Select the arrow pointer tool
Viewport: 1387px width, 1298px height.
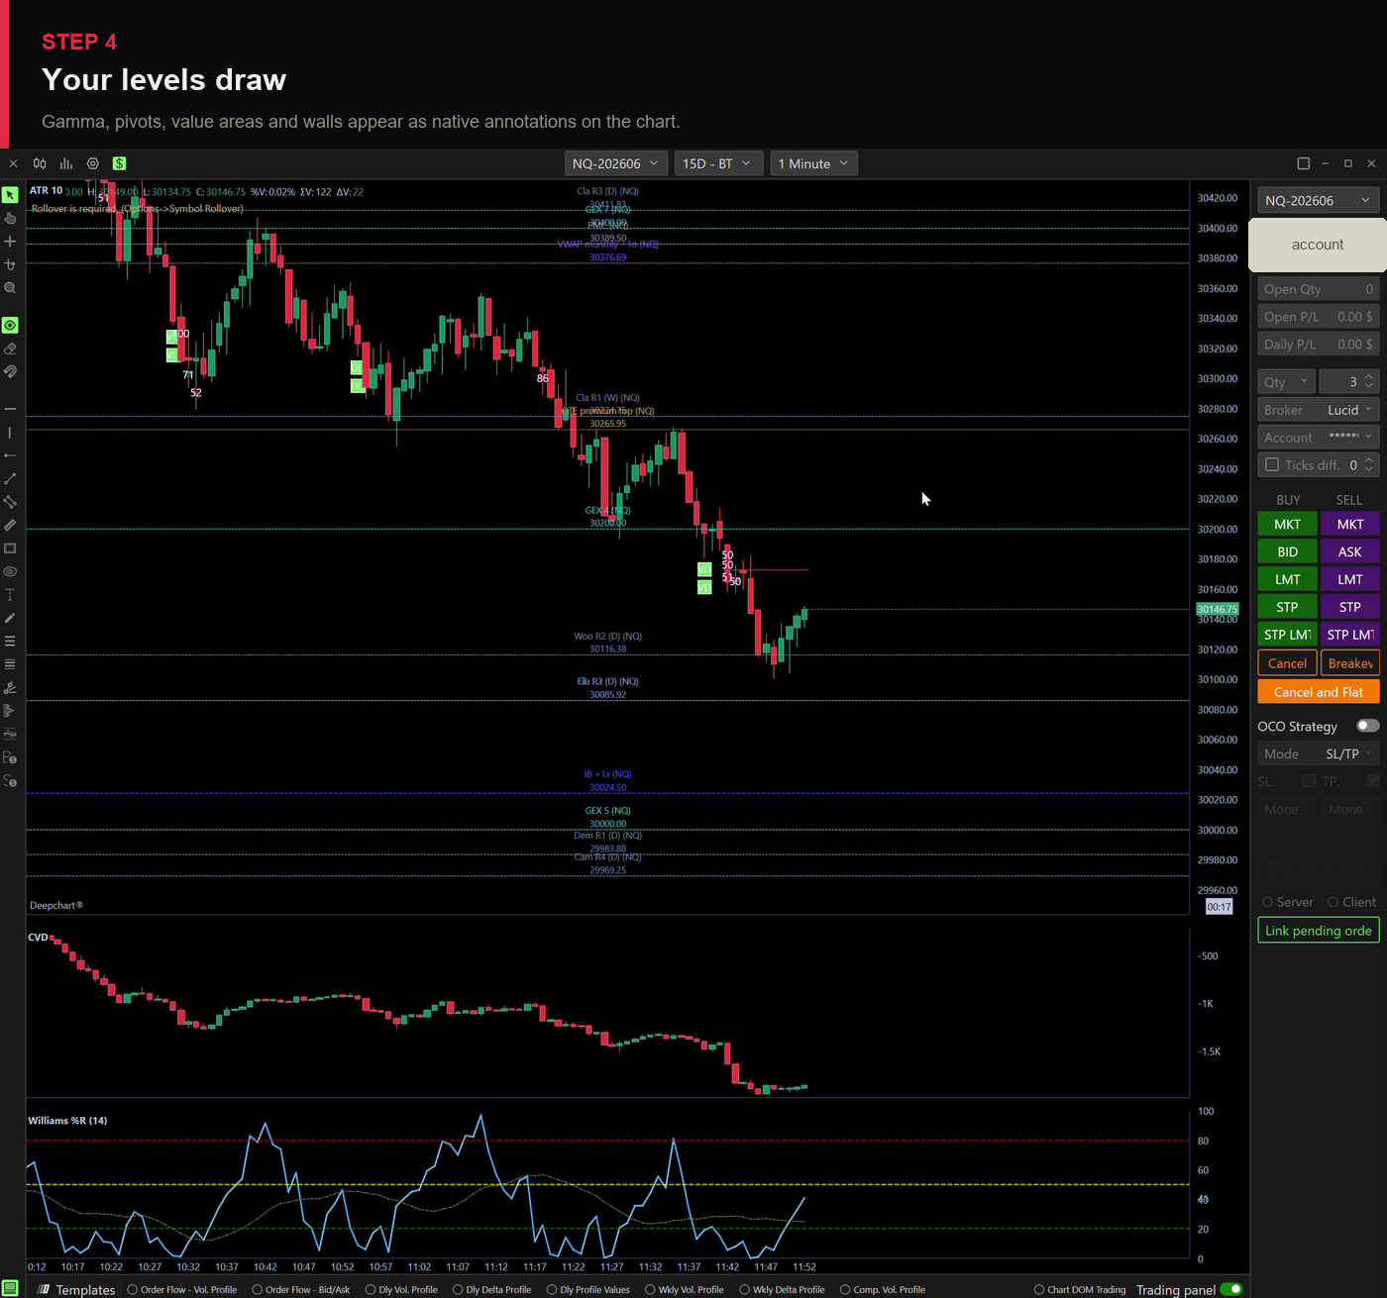pyautogui.click(x=10, y=195)
